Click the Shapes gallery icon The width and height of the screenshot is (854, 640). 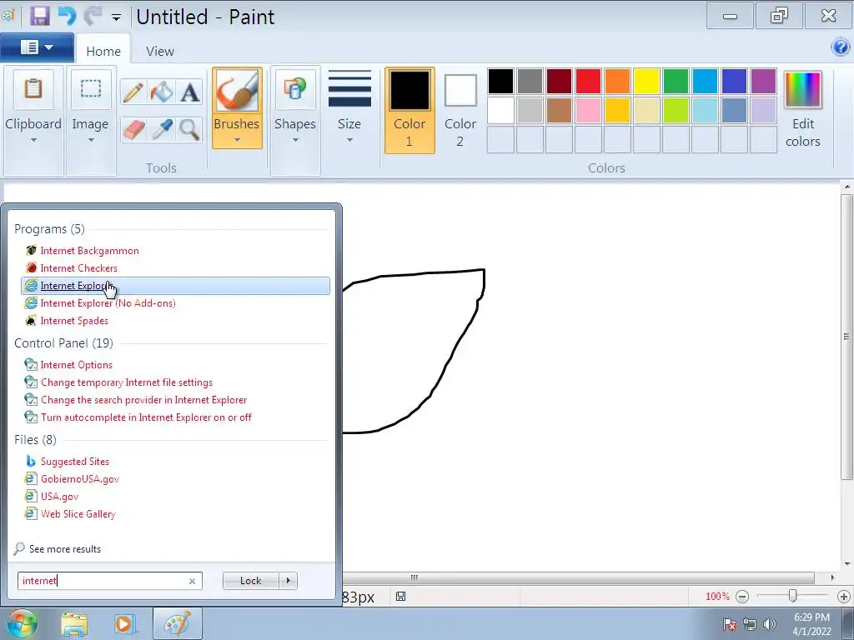[x=295, y=88]
